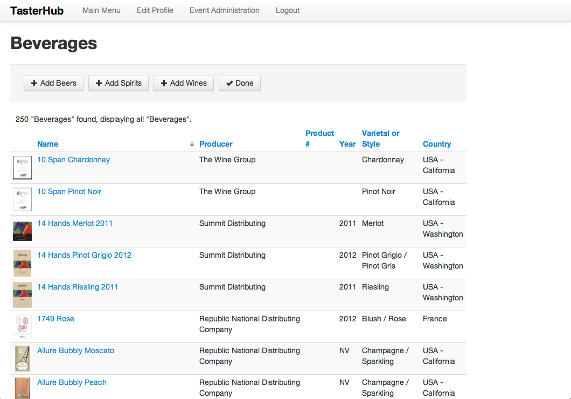Open the 14 Hands Merlot 2011 thumbnail image
571x399 pixels.
(22, 231)
